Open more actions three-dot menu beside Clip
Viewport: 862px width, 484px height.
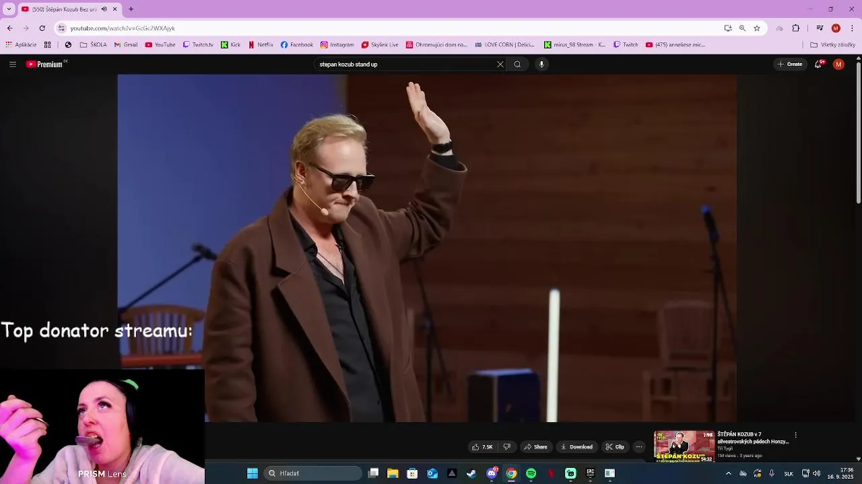pyautogui.click(x=639, y=447)
